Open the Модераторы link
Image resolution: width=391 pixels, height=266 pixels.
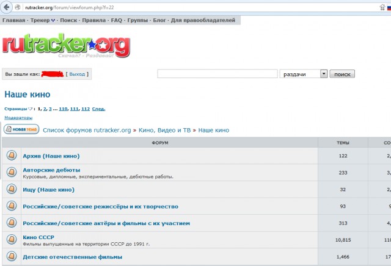click(18, 118)
